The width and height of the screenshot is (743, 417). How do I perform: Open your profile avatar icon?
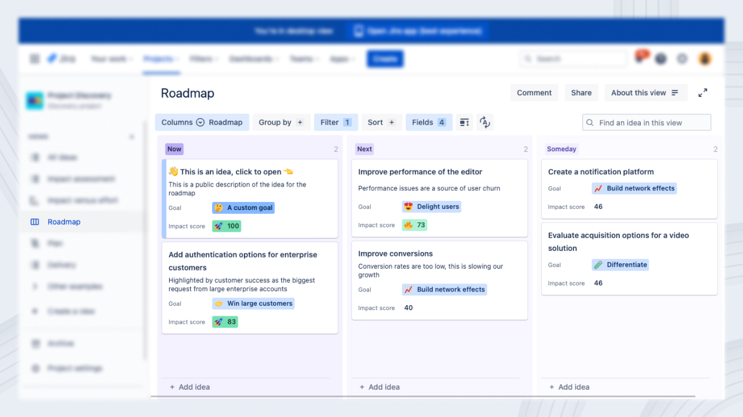[x=705, y=58]
